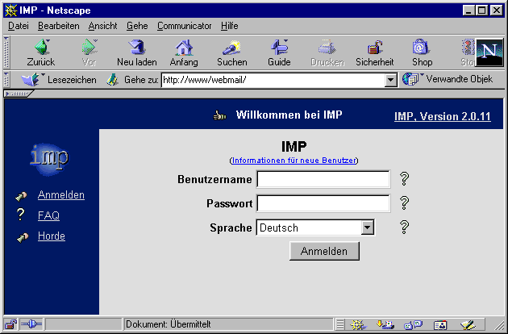508x334 pixels.
Task: Expand the URL history dropdown
Action: point(391,80)
